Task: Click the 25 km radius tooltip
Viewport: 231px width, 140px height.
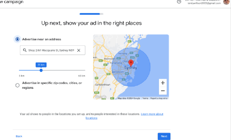Action: click(41, 65)
